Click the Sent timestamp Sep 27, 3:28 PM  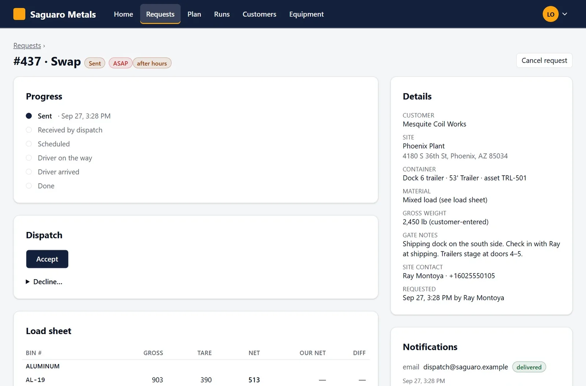tap(86, 116)
